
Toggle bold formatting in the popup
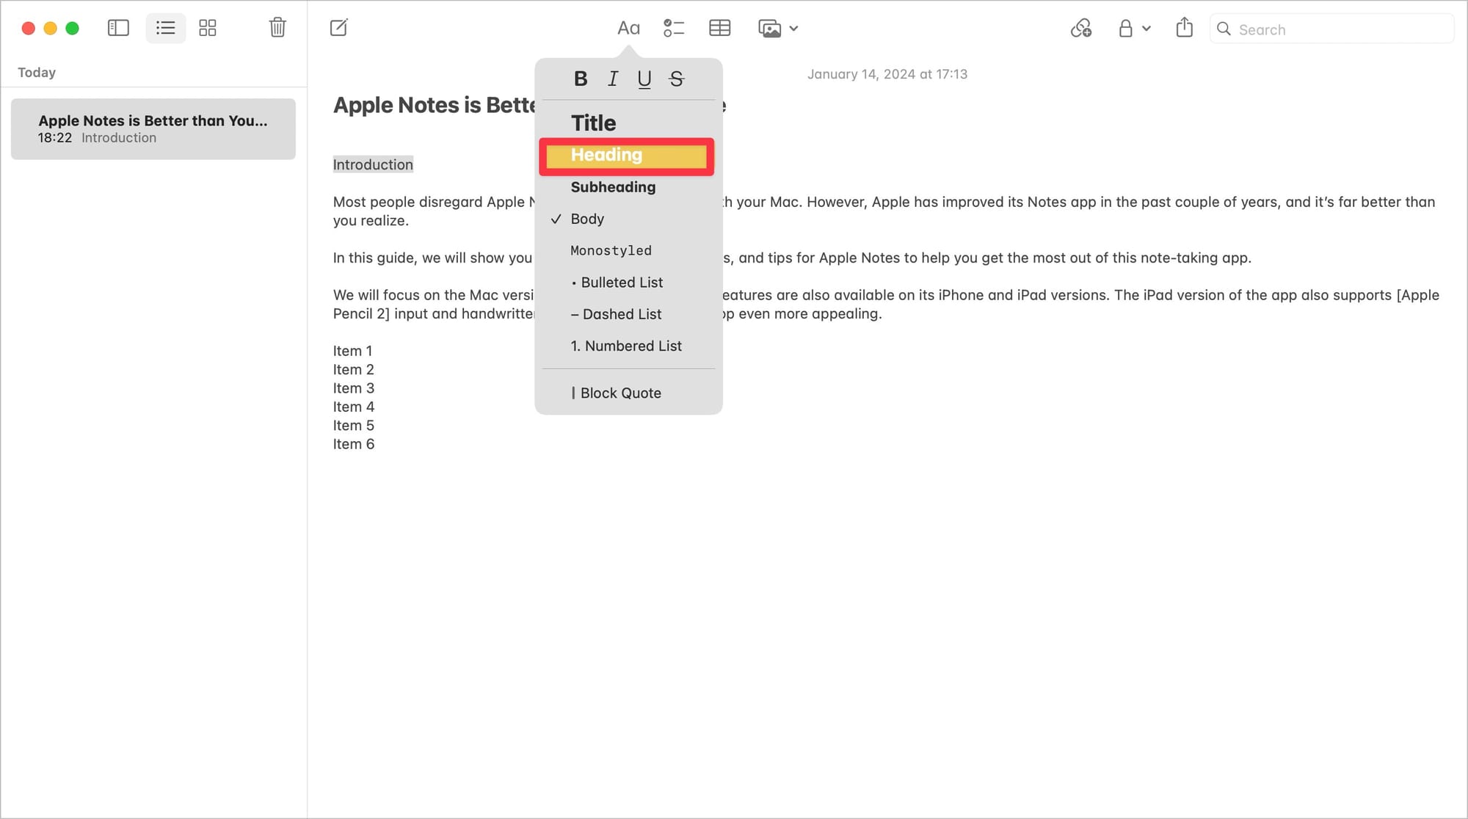tap(581, 79)
